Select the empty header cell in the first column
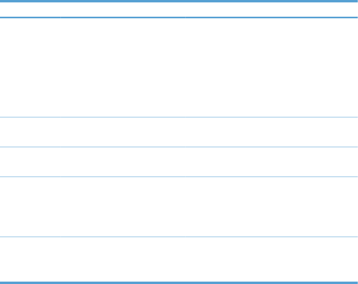This screenshot has height=284, width=358. pyautogui.click(x=30, y=10)
